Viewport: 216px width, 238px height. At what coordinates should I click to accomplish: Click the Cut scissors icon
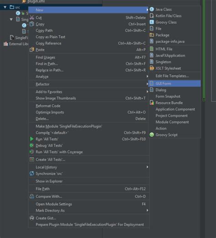32,17
